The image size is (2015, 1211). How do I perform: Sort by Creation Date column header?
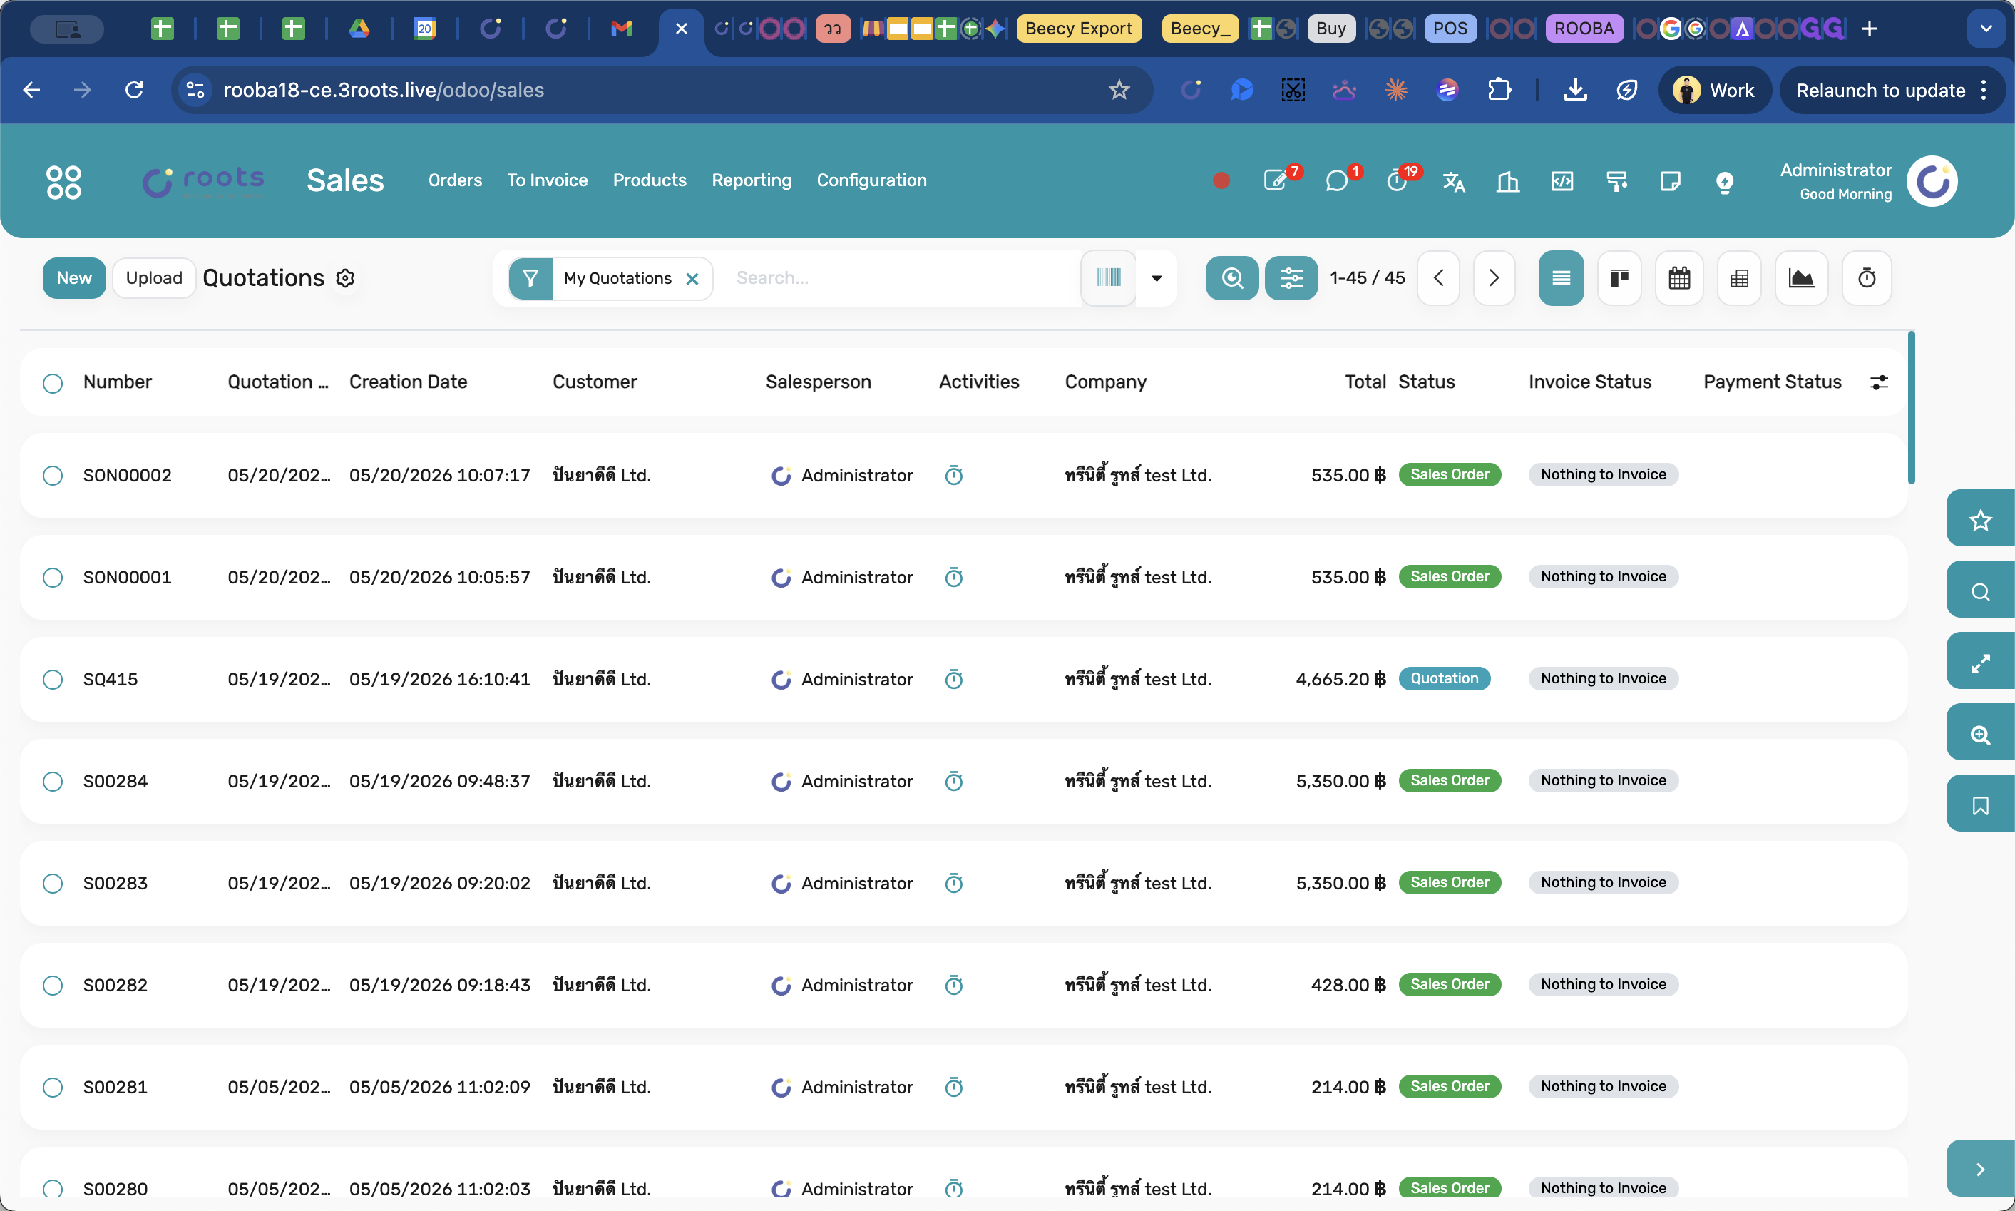pyautogui.click(x=408, y=382)
